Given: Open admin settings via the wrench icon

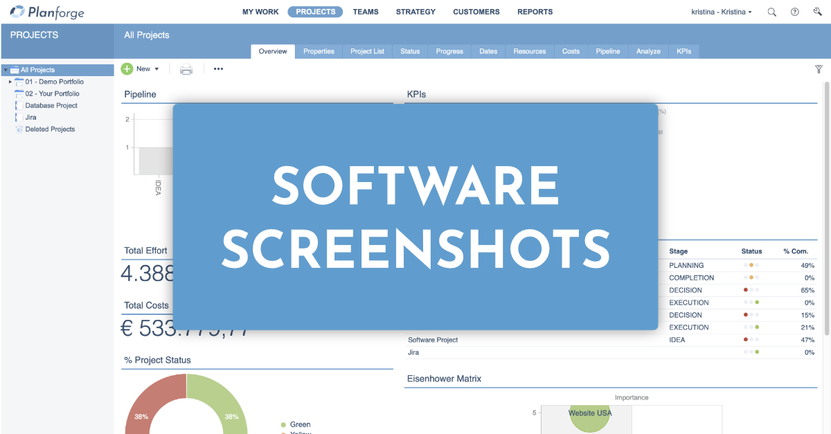Looking at the screenshot, I should (x=817, y=12).
